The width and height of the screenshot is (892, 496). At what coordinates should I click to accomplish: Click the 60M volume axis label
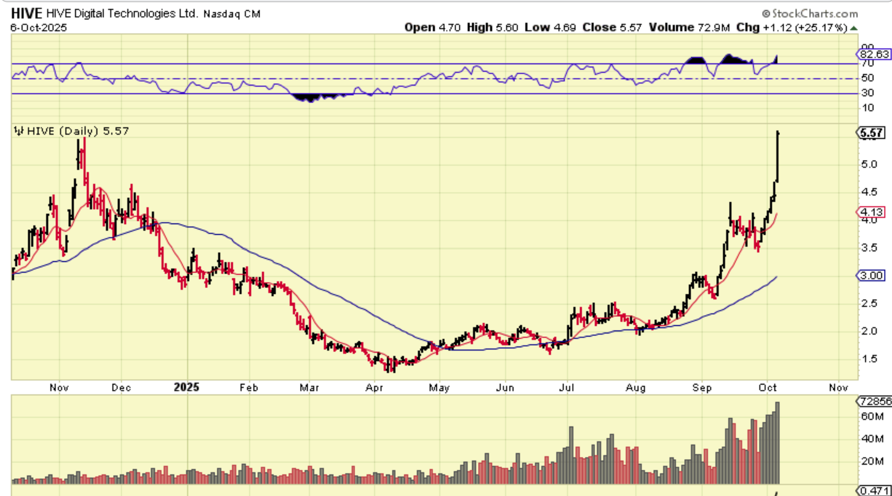[x=872, y=416]
